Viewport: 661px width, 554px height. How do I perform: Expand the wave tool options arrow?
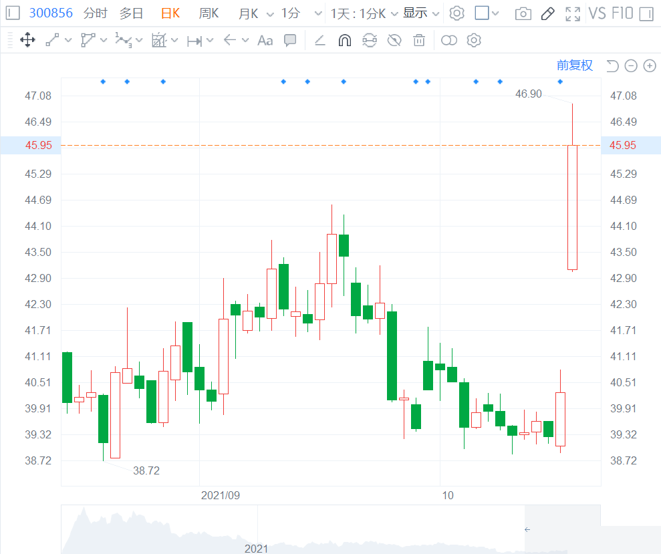click(139, 41)
